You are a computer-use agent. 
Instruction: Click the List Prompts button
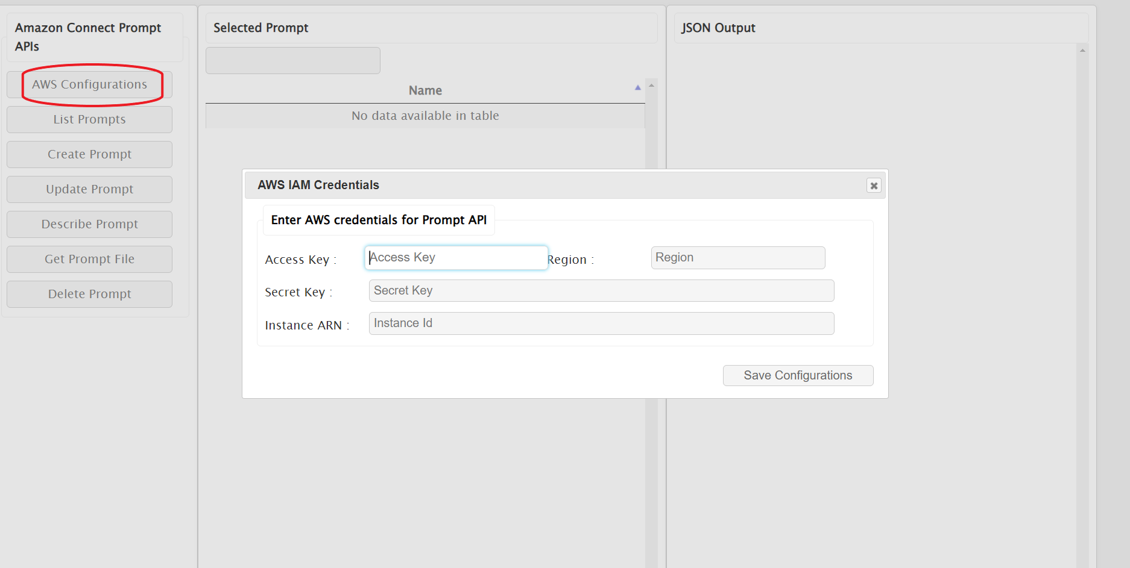tap(89, 119)
